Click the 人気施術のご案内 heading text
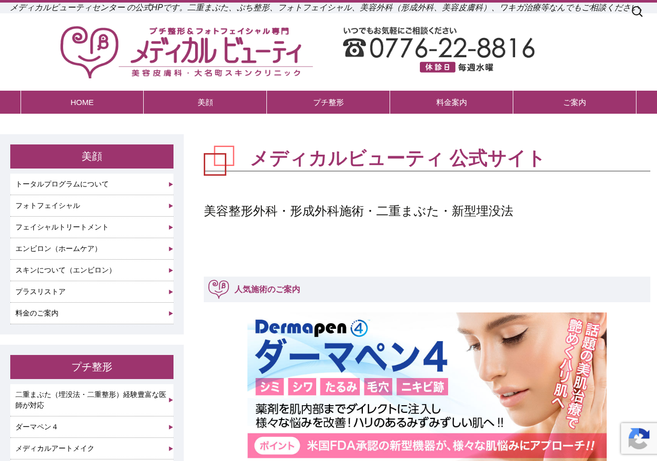The height and width of the screenshot is (461, 657). point(267,289)
